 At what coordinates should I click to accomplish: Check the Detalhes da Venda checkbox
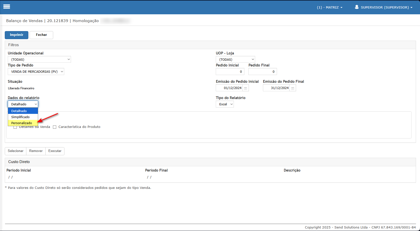[x=15, y=127]
